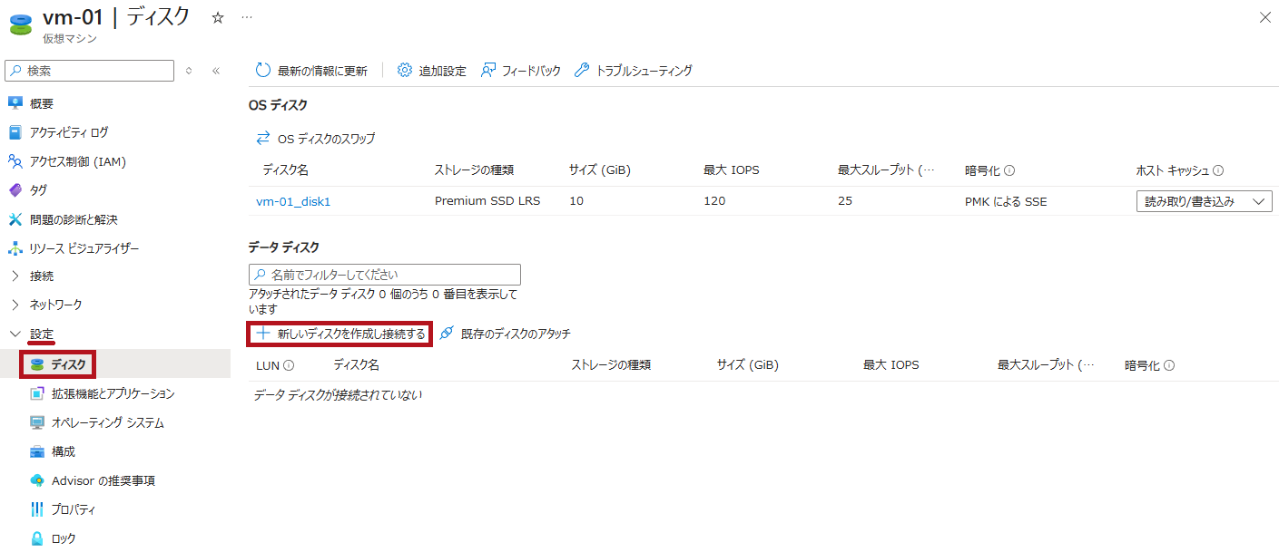Select アクティビティ ログ in the sidebar
Viewport: 1279px width, 552px height.
pyautogui.click(x=69, y=133)
